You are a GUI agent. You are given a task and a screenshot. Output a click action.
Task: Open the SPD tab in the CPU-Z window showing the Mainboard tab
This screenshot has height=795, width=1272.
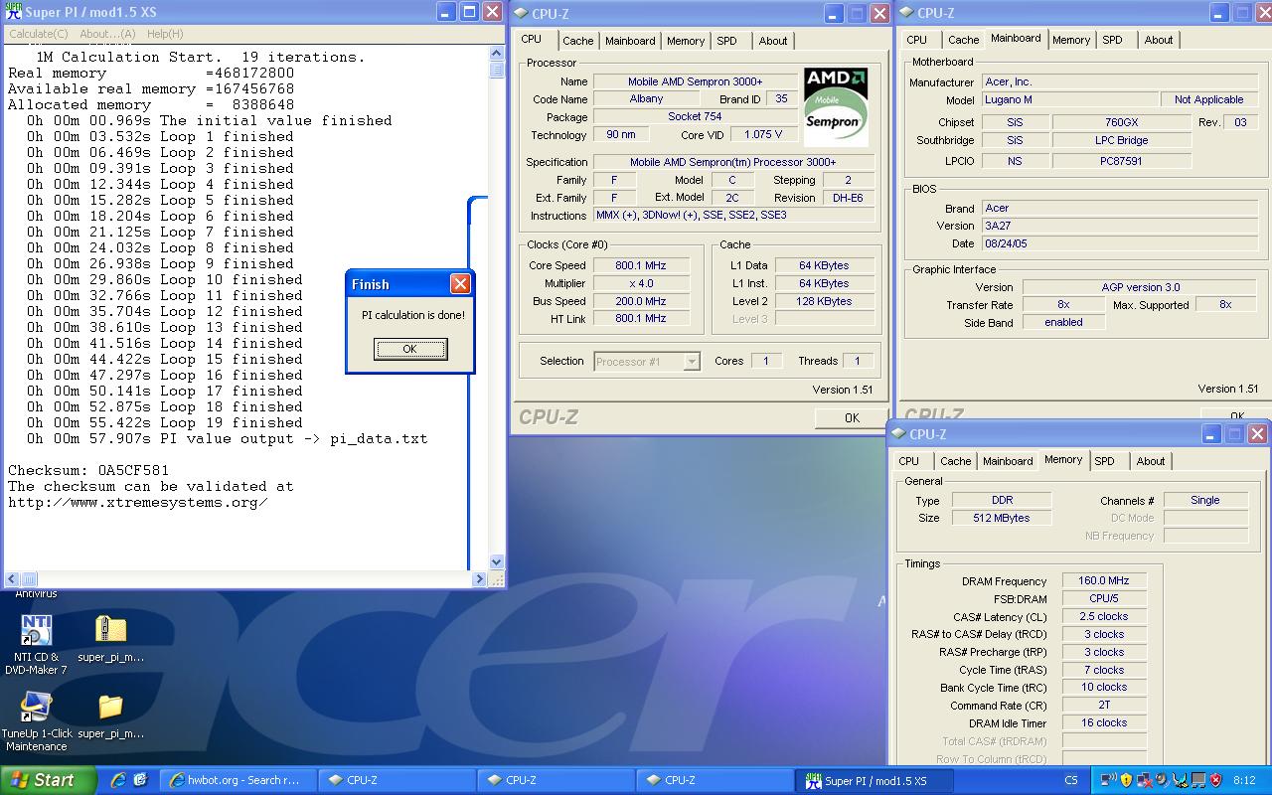coord(1112,40)
